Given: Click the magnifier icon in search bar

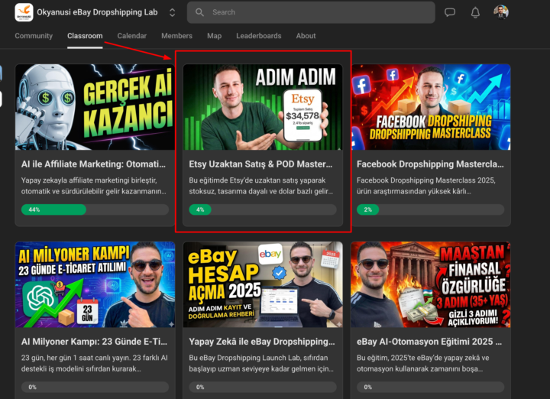Looking at the screenshot, I should (199, 12).
